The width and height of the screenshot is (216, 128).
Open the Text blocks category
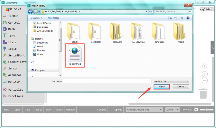[x=9, y=36]
